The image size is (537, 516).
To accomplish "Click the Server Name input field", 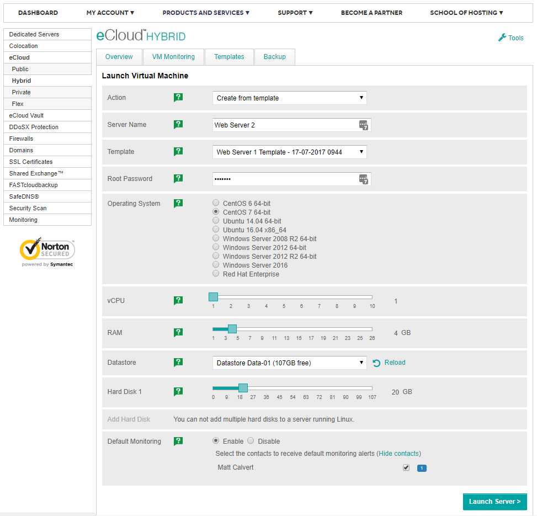I will (291, 125).
